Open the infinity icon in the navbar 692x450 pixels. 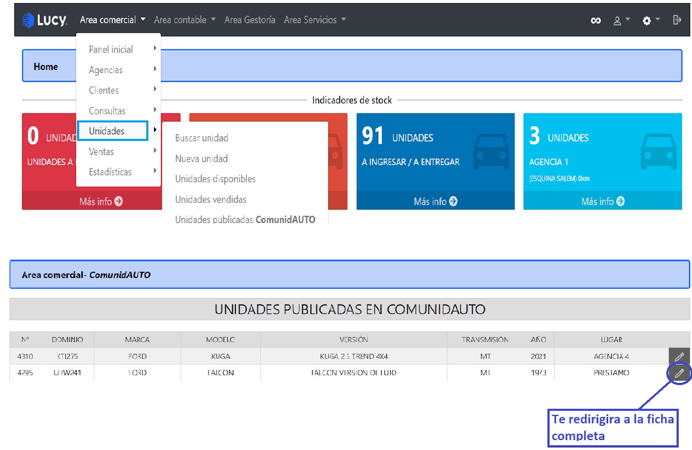pos(596,20)
